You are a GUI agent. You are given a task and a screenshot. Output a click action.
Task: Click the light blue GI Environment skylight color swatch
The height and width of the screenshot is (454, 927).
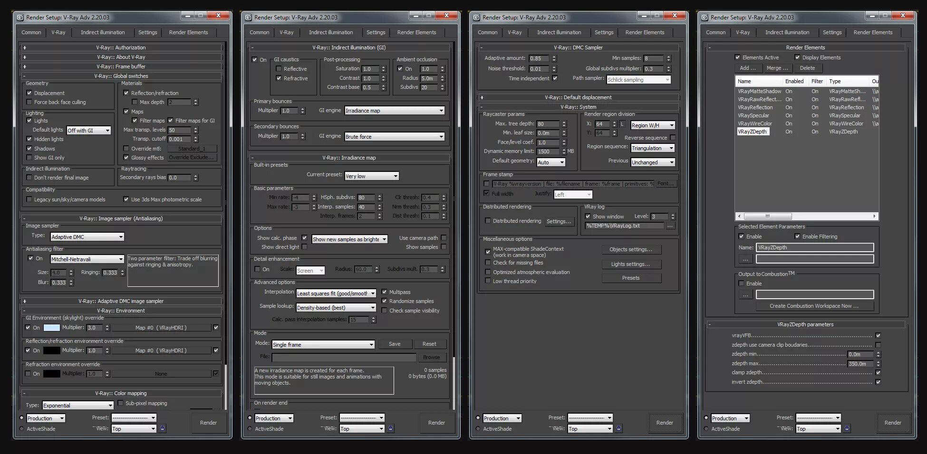pyautogui.click(x=52, y=328)
